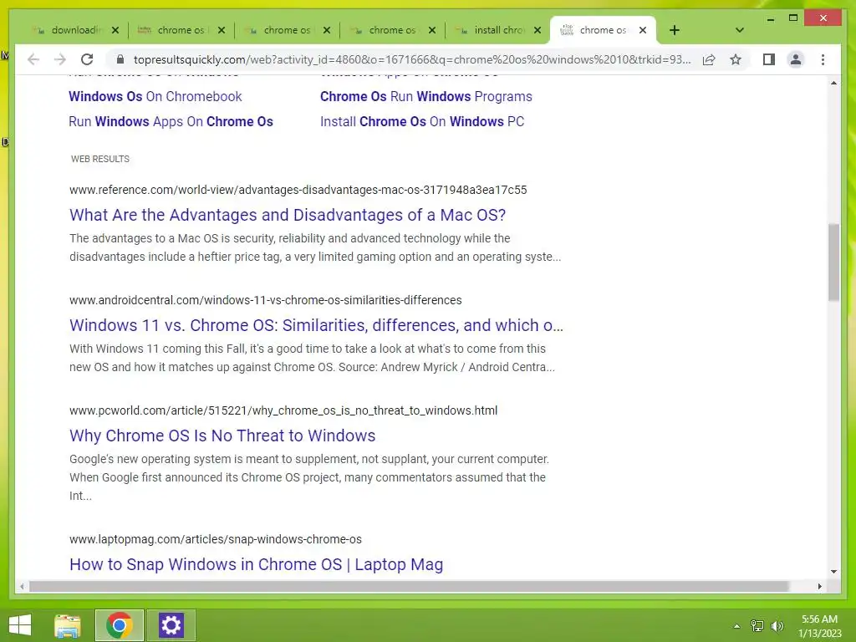Open Chrome side panel
Viewport: 856px width, 642px height.
pyautogui.click(x=769, y=59)
